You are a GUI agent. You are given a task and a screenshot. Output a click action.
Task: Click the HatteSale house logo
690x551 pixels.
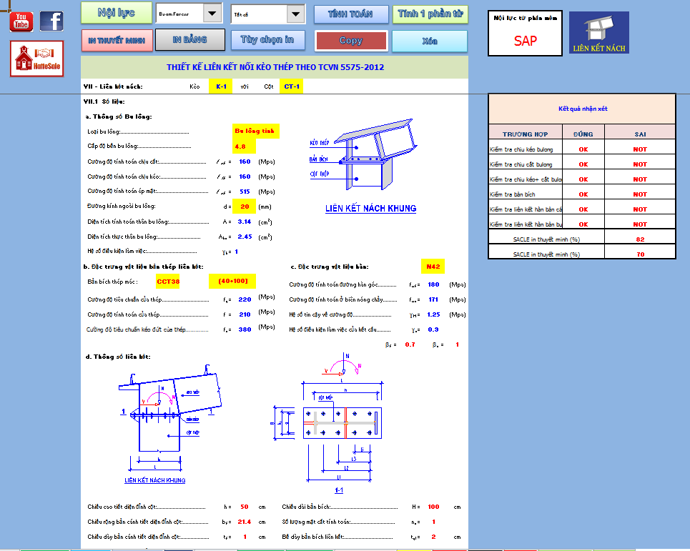37,59
